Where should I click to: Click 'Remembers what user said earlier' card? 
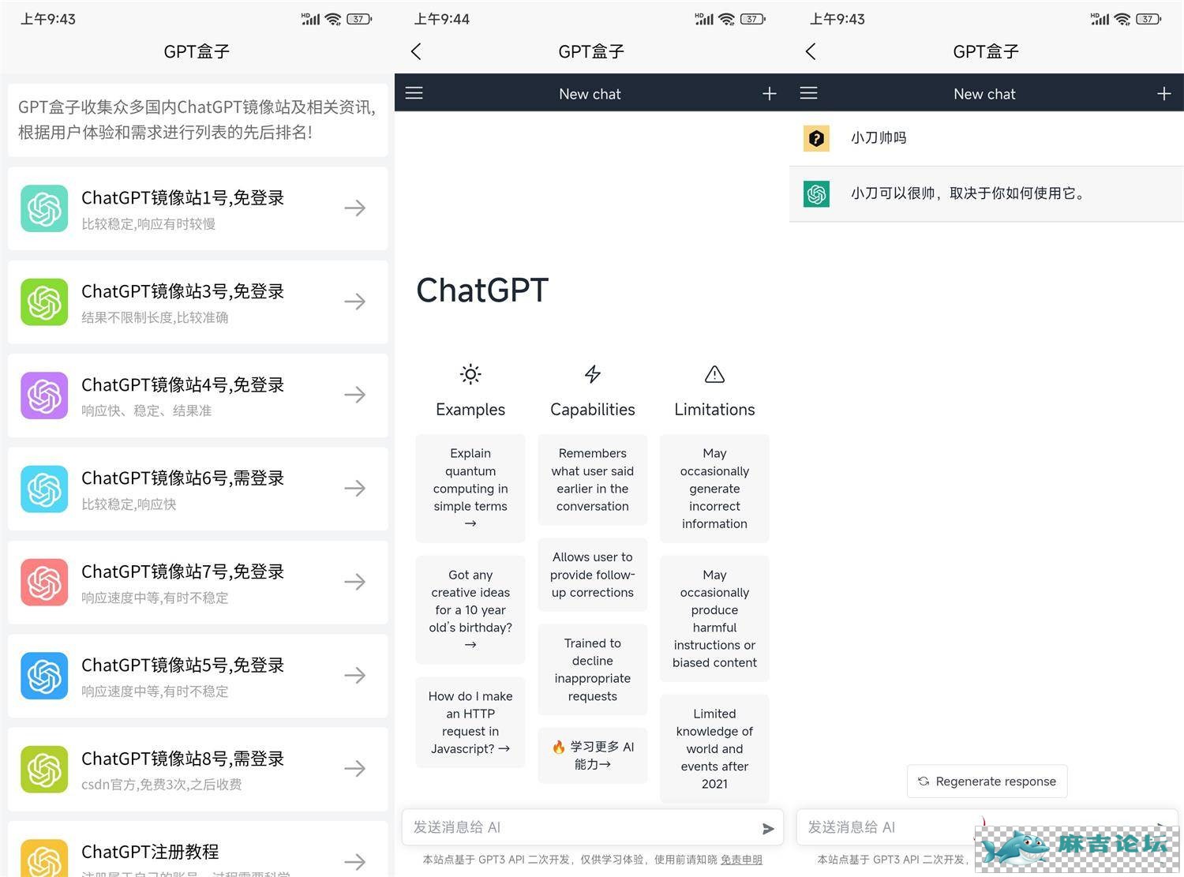tap(593, 480)
